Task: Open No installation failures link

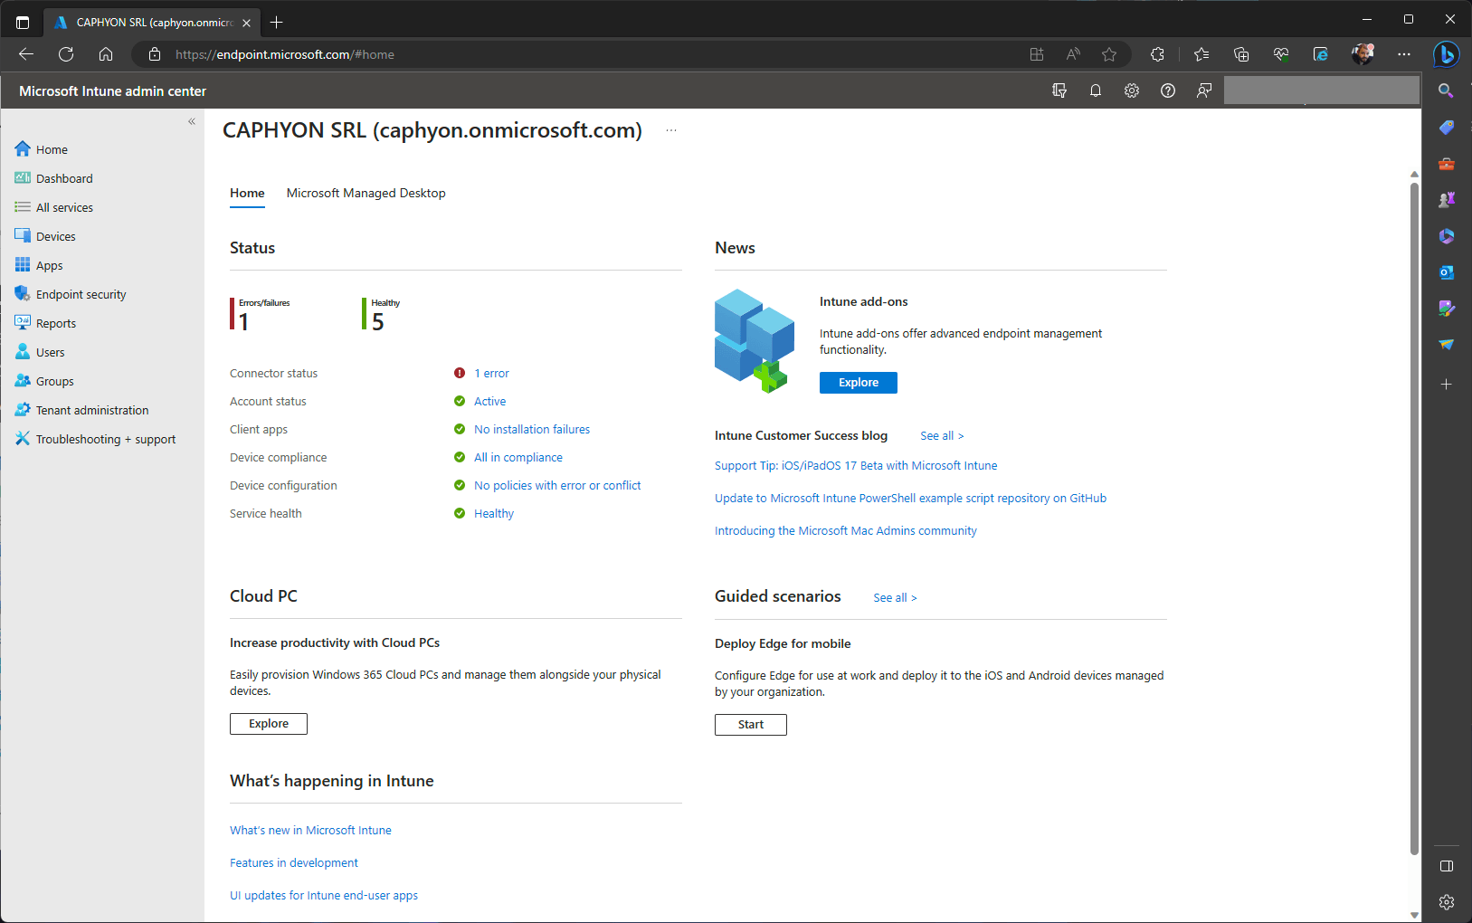Action: (532, 429)
